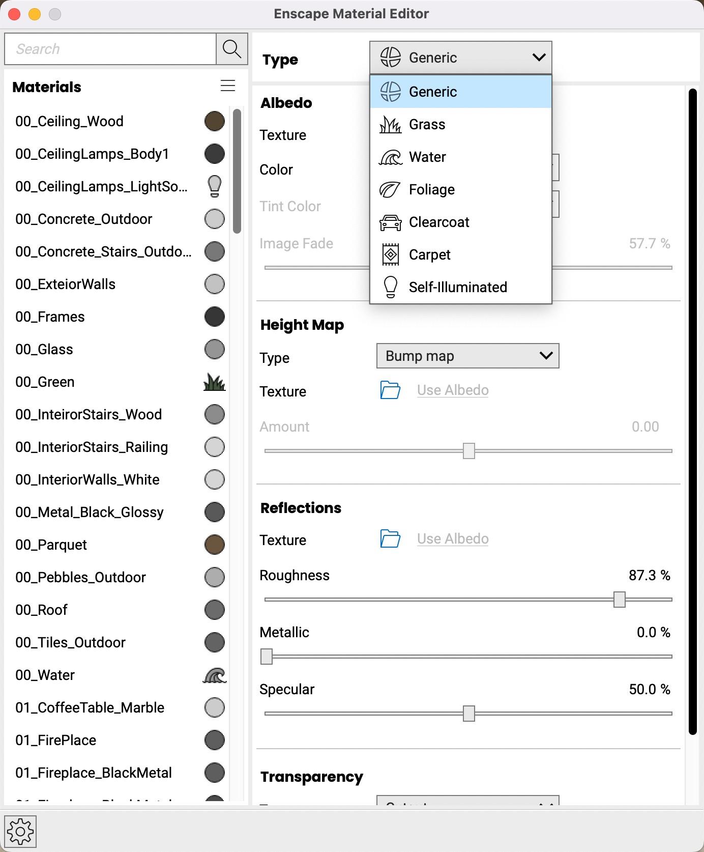
Task: Open the Transparency type dropdown
Action: coord(467,801)
